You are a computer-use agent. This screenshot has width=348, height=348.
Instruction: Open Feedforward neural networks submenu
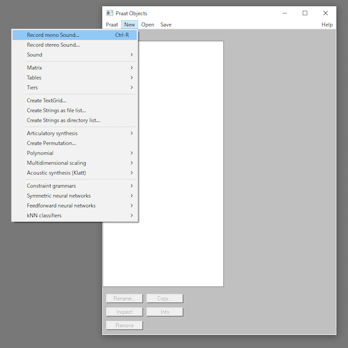click(61, 206)
